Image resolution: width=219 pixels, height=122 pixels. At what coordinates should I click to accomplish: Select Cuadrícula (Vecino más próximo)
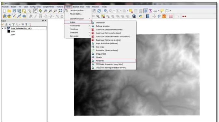[113, 40]
